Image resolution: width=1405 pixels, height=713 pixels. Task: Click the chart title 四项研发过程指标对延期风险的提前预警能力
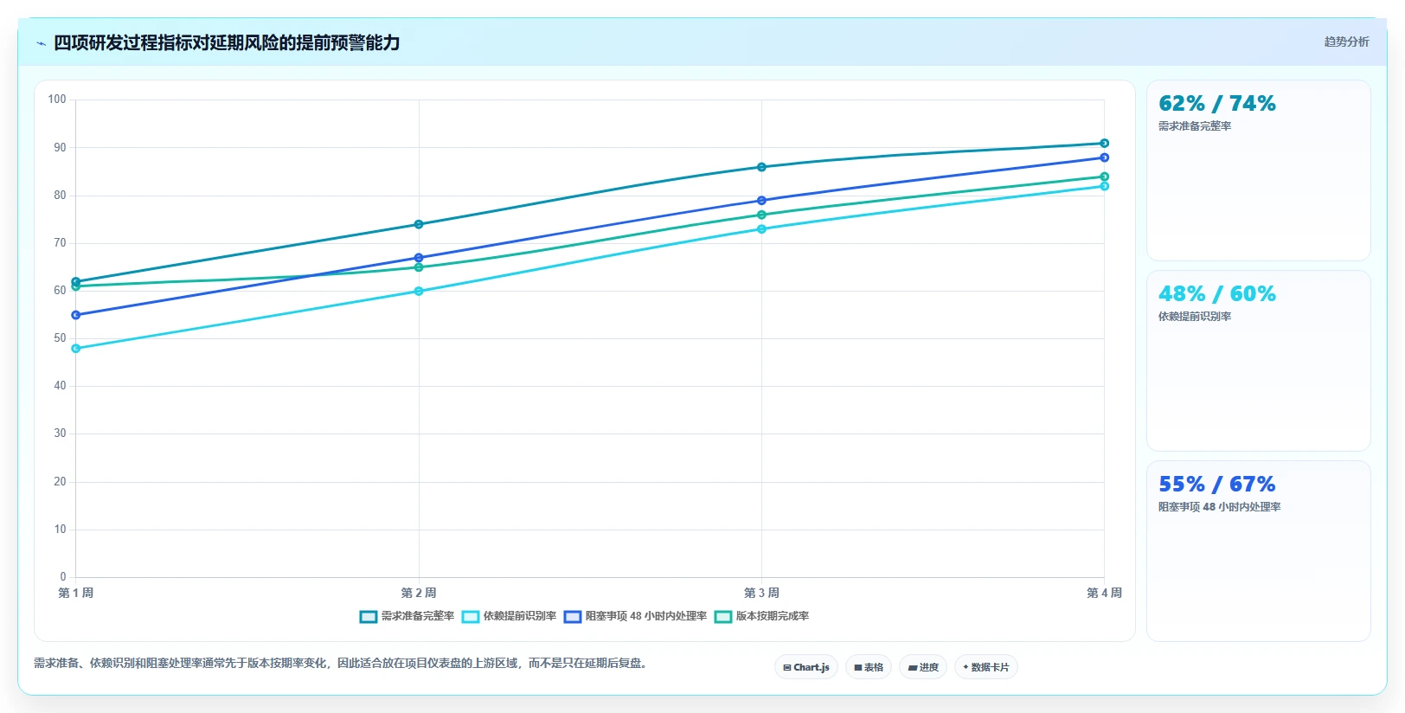pyautogui.click(x=227, y=42)
